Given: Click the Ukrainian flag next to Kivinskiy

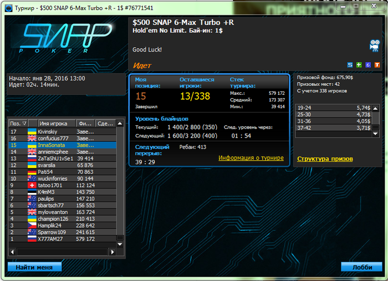Looking at the screenshot, I should point(32,131).
